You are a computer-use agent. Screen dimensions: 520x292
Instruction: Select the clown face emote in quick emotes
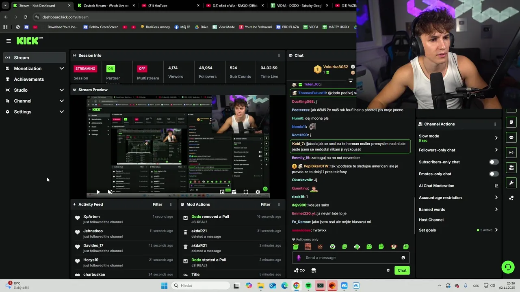click(x=393, y=247)
